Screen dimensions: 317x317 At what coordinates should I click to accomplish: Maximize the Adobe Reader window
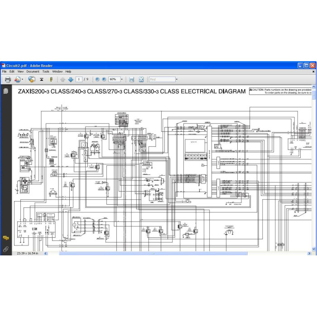pyautogui.click(x=307, y=66)
